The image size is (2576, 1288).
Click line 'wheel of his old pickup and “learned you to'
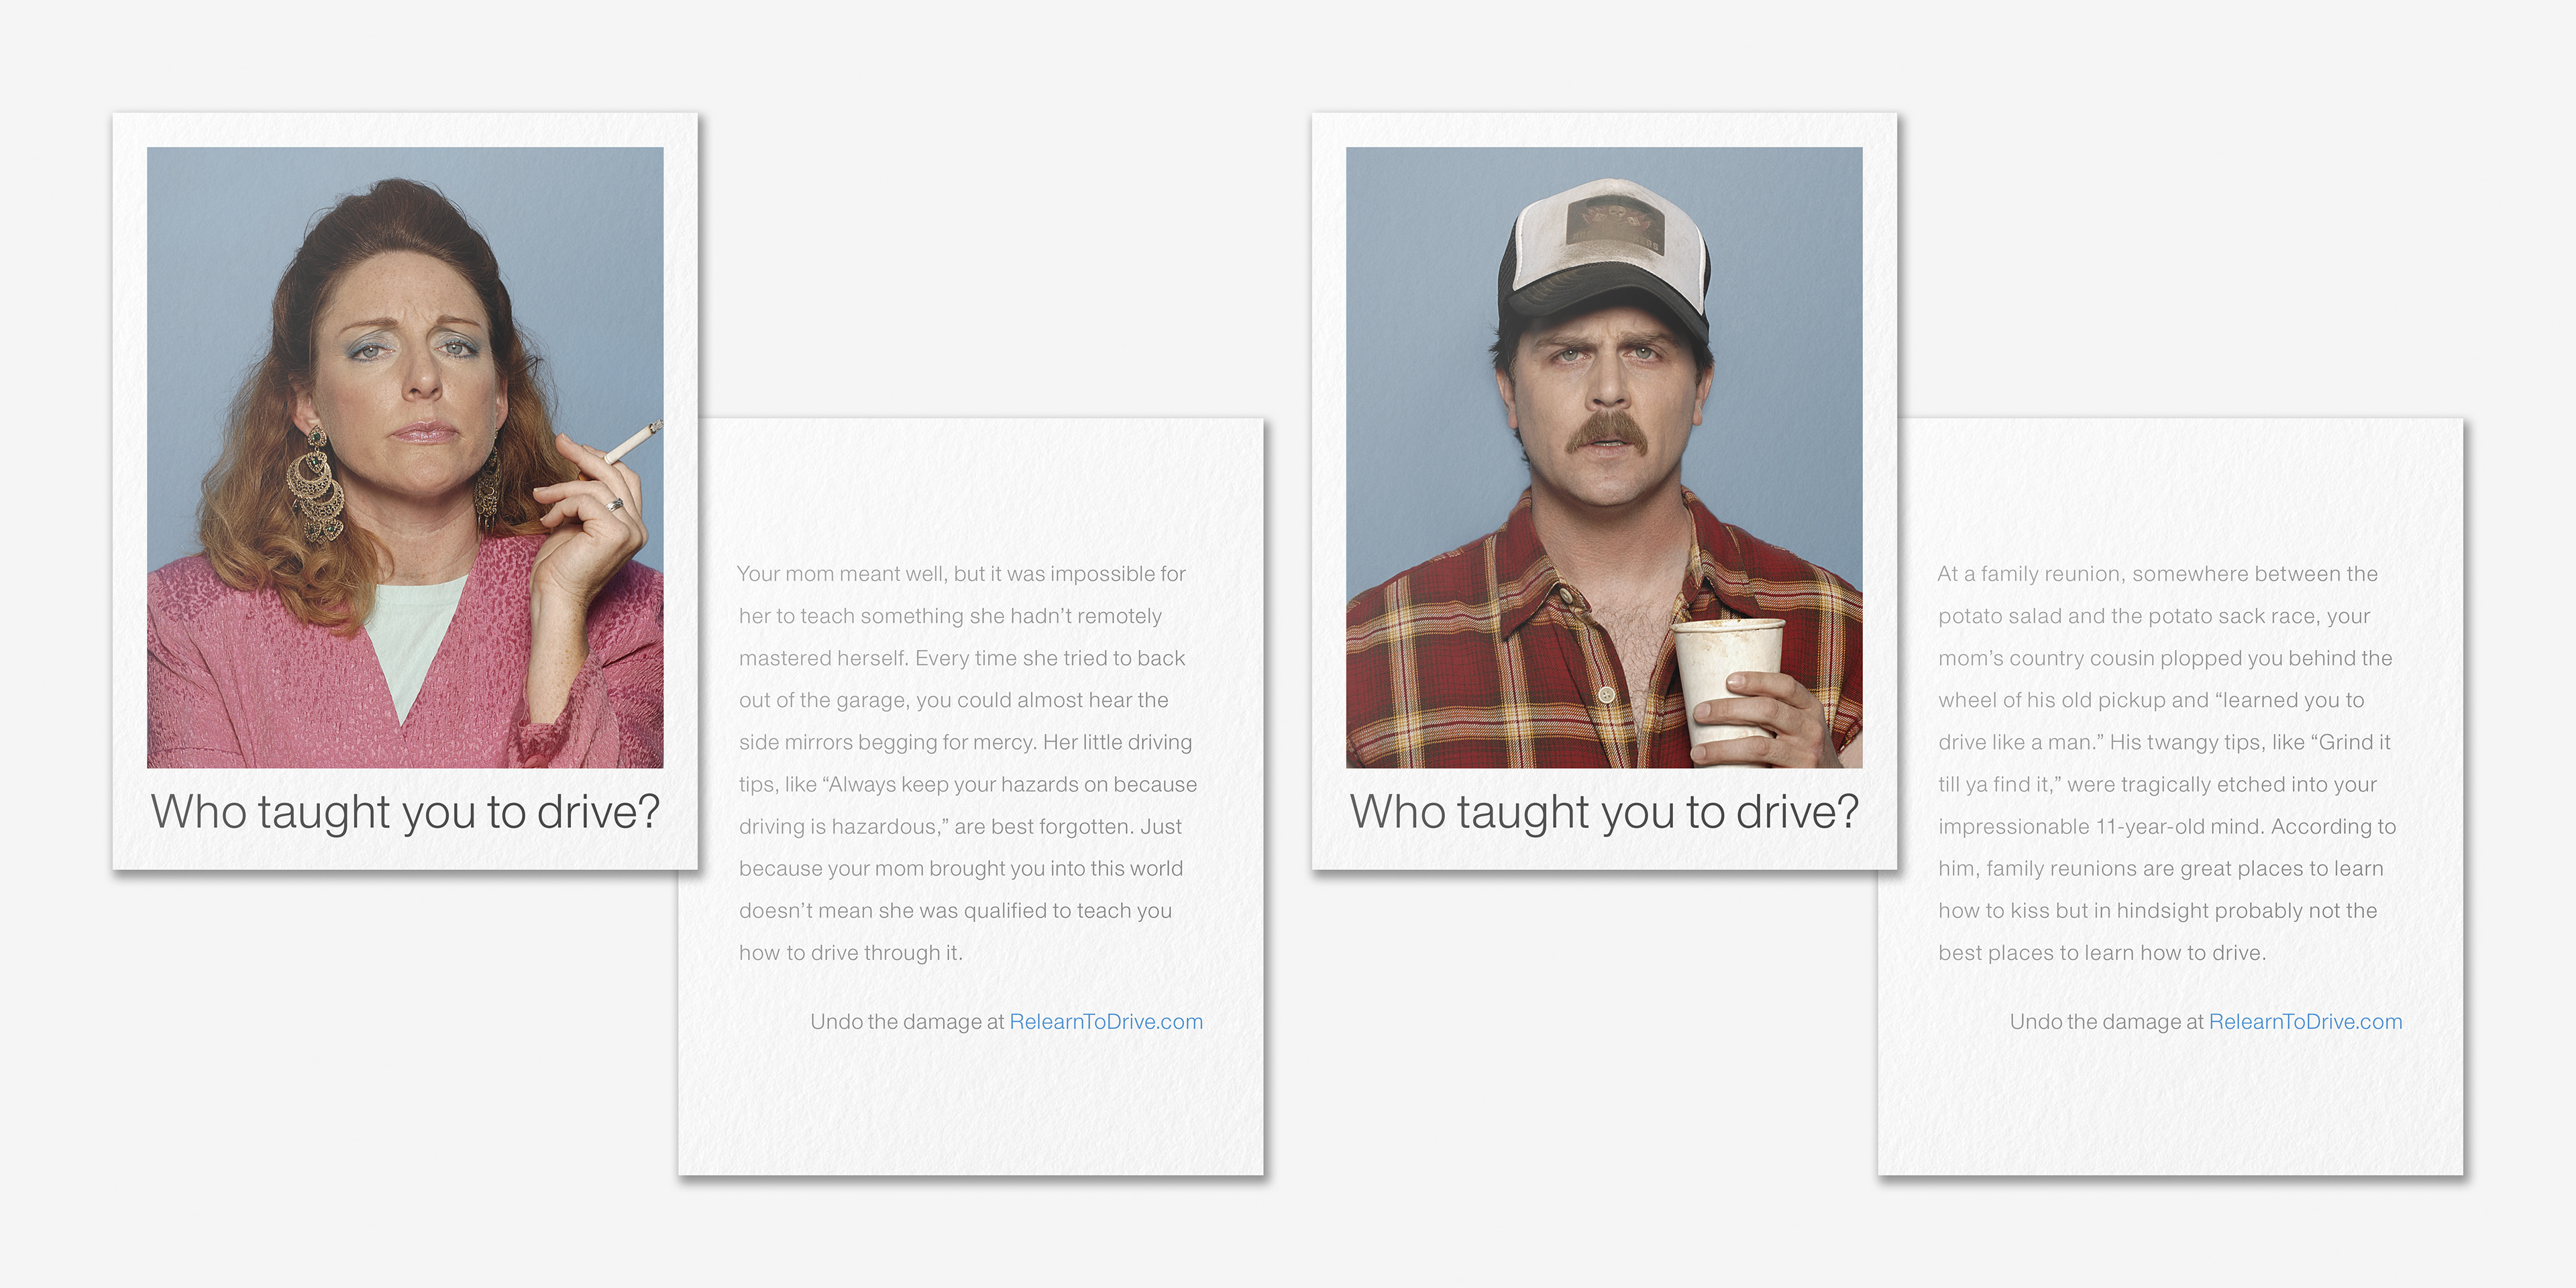pos(2151,700)
